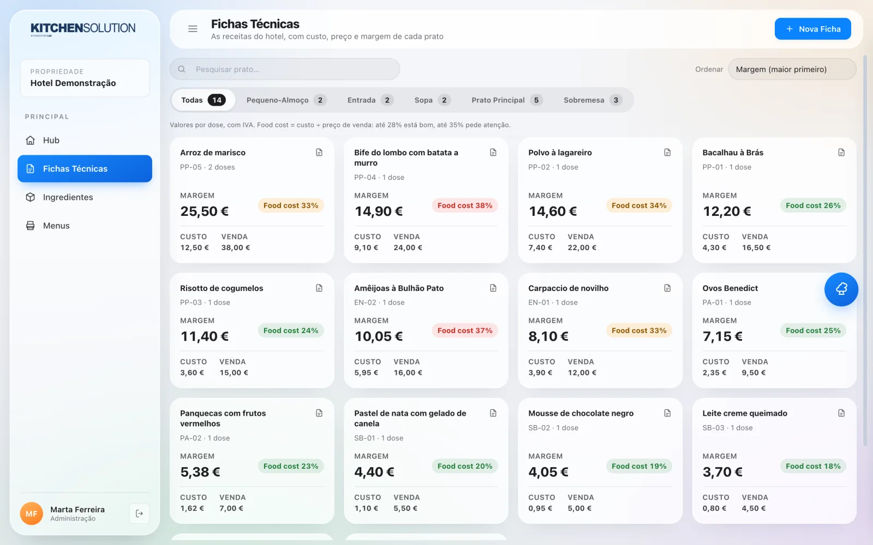873x545 pixels.
Task: Filter by Pequeno-Almoço category
Action: click(x=286, y=100)
